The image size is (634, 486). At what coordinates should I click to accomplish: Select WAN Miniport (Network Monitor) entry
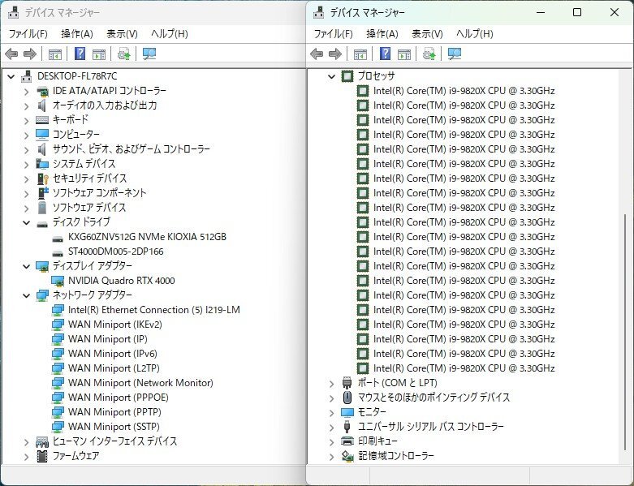tap(140, 383)
